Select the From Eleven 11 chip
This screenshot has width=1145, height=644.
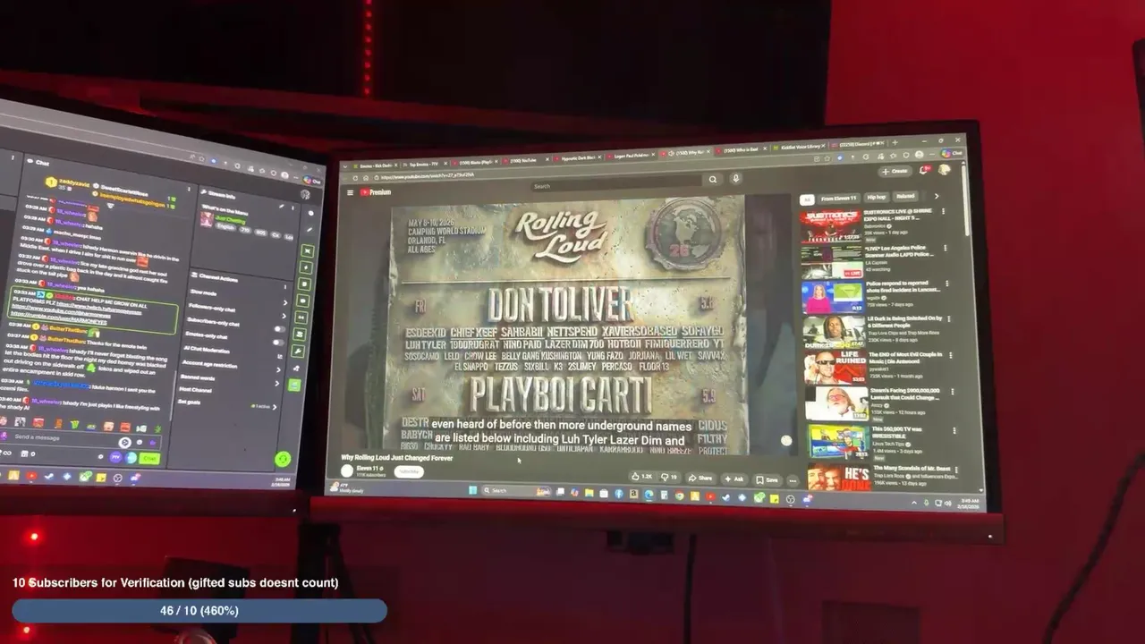tap(839, 199)
